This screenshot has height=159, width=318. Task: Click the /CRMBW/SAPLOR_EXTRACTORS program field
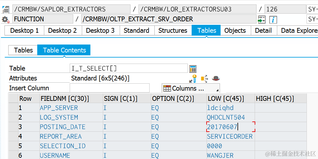click(71, 9)
